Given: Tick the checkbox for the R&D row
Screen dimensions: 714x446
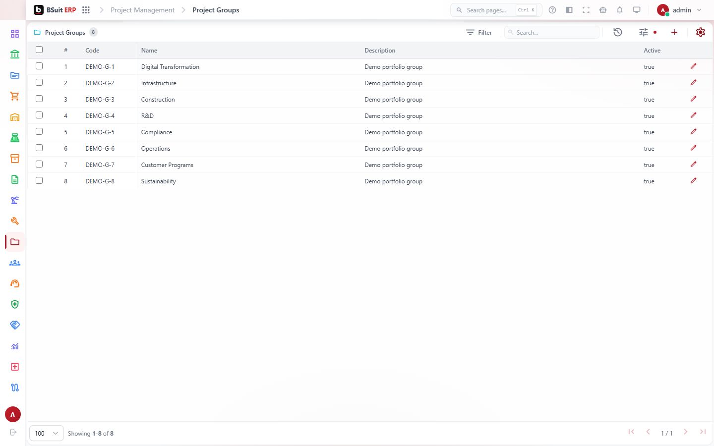Looking at the screenshot, I should (39, 115).
